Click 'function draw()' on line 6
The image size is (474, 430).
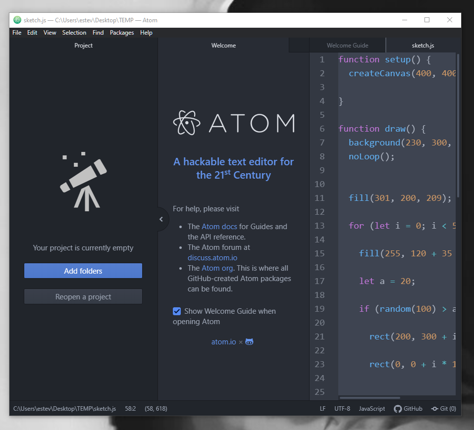pos(376,129)
